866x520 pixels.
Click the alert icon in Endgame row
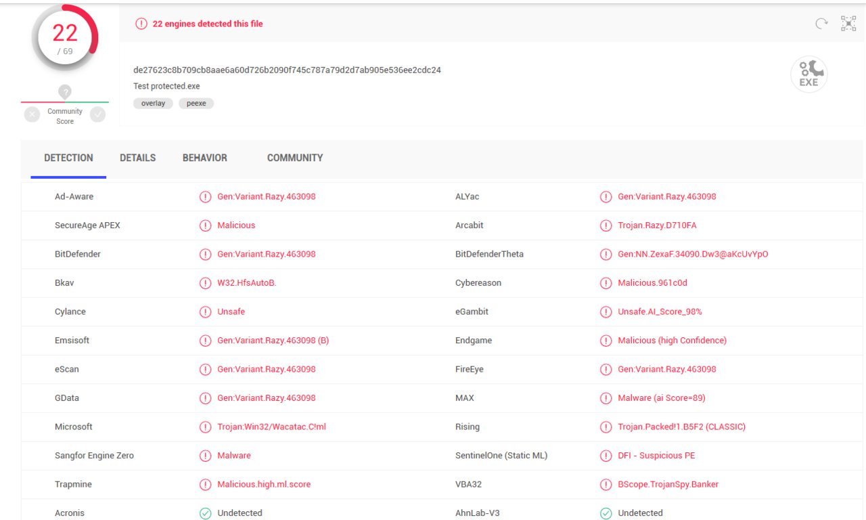pyautogui.click(x=606, y=341)
